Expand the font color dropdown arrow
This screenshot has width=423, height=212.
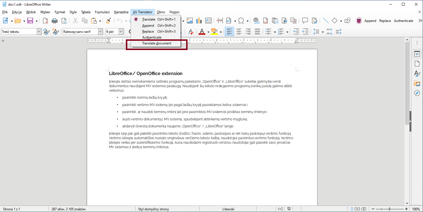[208, 32]
